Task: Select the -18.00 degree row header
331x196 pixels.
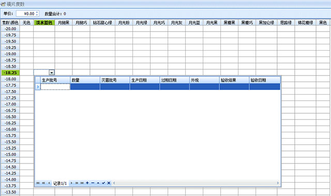Action: tap(10, 79)
